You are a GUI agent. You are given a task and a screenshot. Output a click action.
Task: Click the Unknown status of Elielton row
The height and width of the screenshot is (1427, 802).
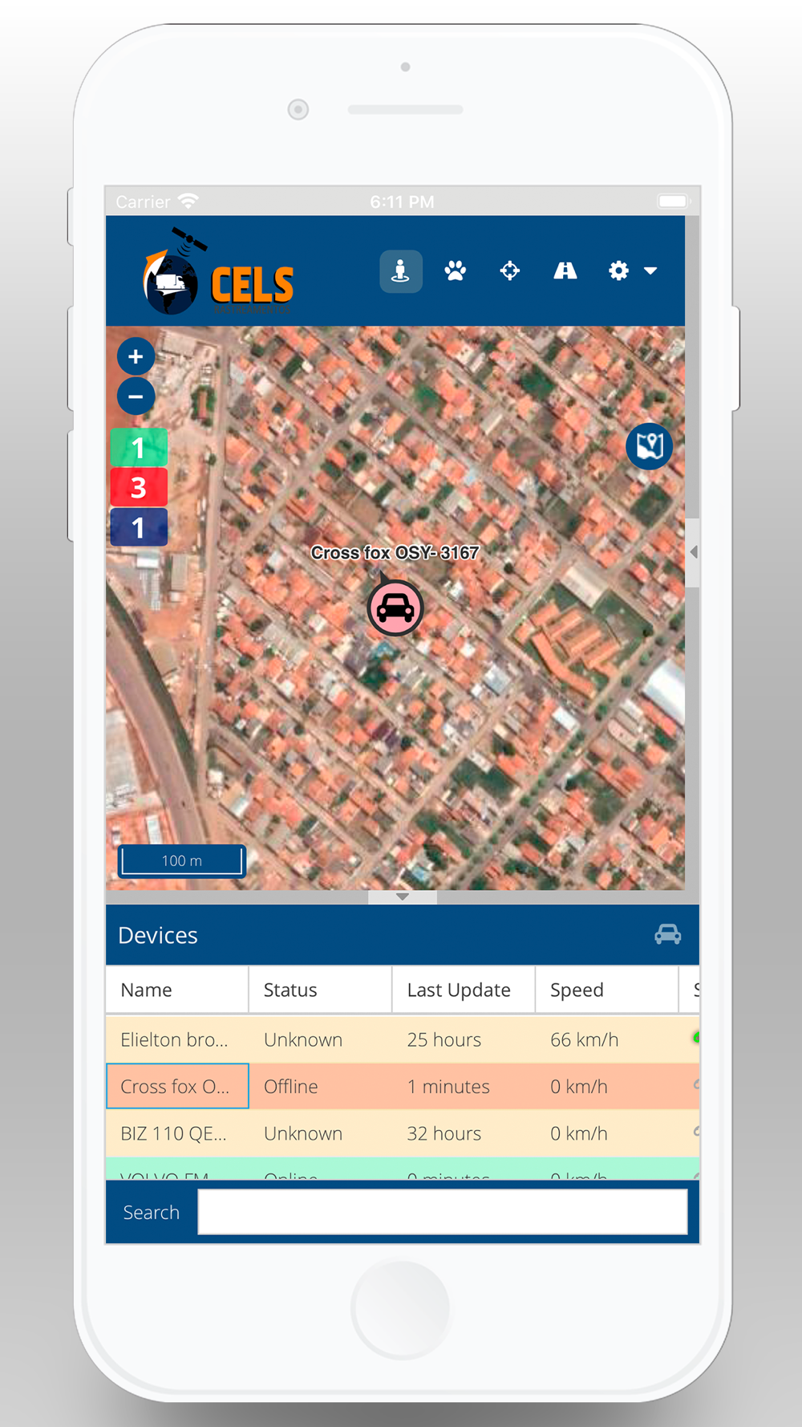tap(320, 1039)
